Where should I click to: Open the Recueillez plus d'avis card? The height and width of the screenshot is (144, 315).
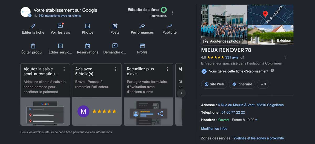[x=149, y=94]
